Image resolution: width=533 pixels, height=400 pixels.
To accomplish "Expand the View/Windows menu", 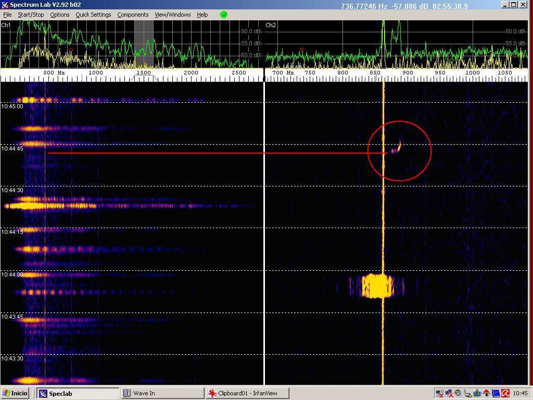I will [172, 15].
